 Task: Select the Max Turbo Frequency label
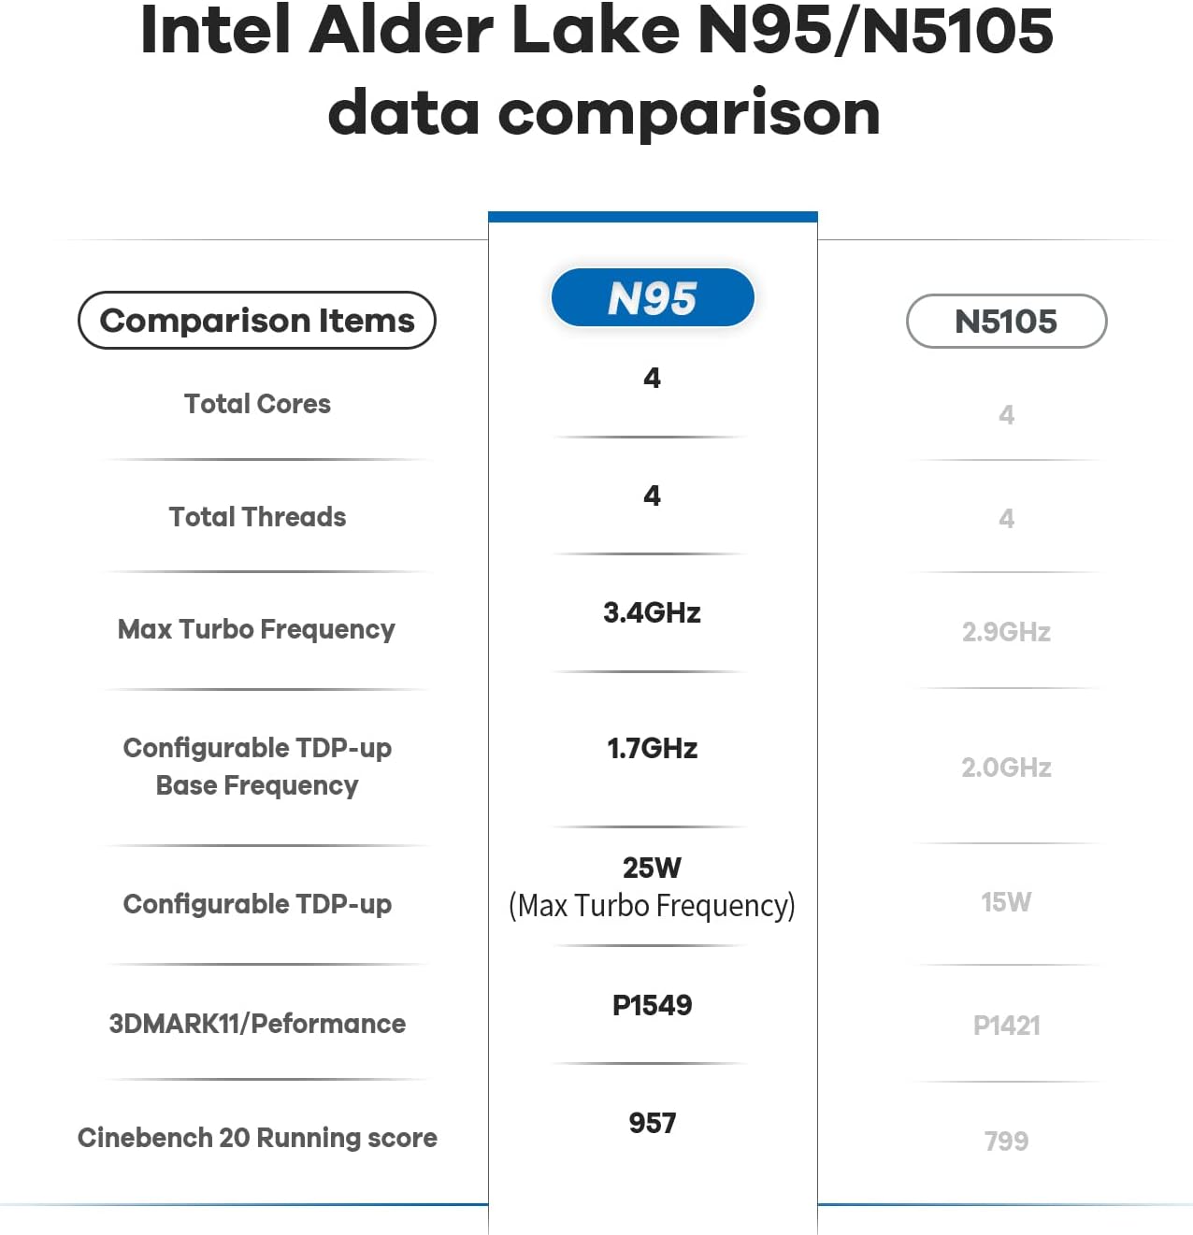click(x=256, y=629)
